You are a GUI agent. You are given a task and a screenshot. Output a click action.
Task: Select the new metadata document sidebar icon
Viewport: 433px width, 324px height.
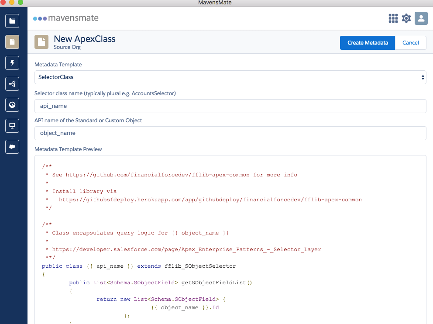tap(12, 42)
